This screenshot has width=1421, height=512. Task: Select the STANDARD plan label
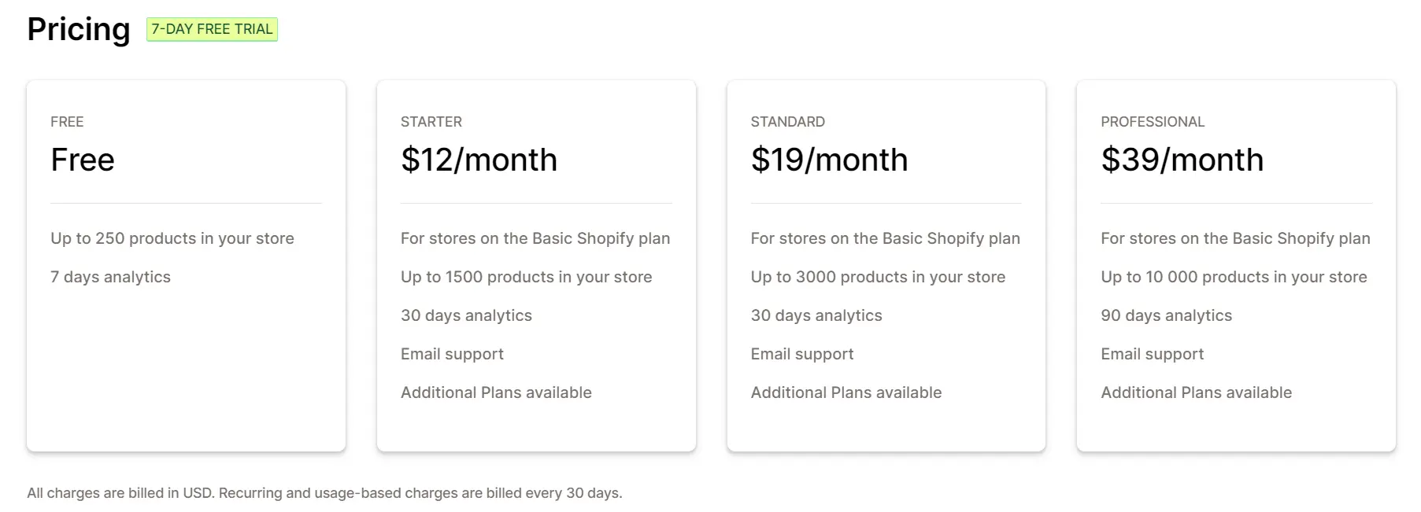[x=788, y=122]
